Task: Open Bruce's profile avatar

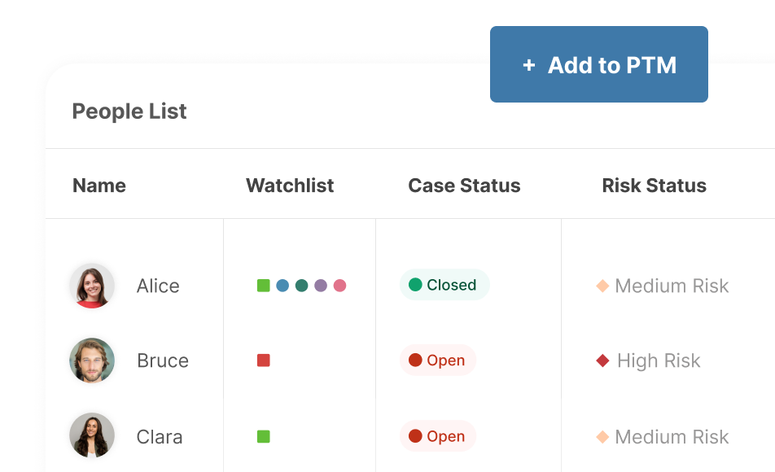Action: 92,361
